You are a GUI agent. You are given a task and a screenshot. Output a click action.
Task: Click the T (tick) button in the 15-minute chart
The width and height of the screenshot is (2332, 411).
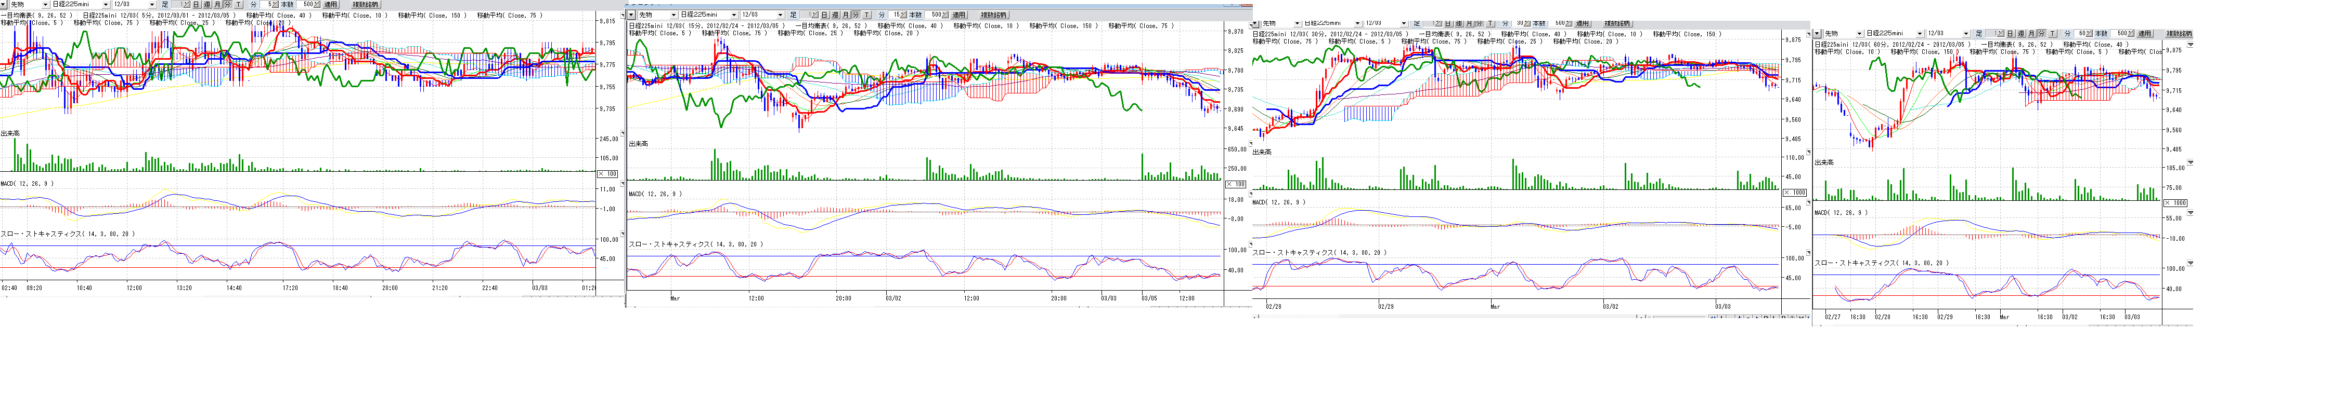pos(866,16)
